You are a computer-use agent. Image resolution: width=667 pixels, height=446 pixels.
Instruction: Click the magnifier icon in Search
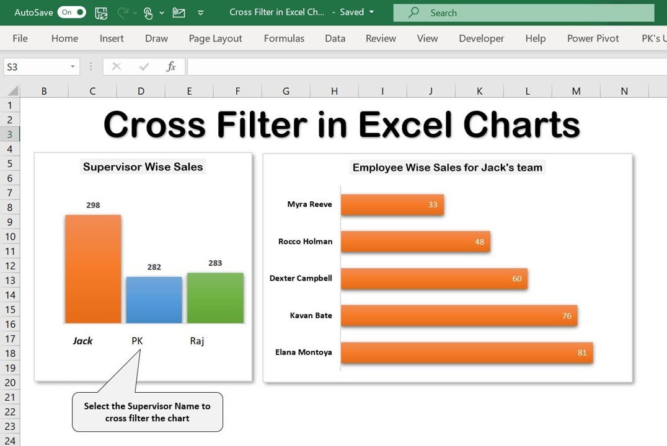[x=413, y=12]
